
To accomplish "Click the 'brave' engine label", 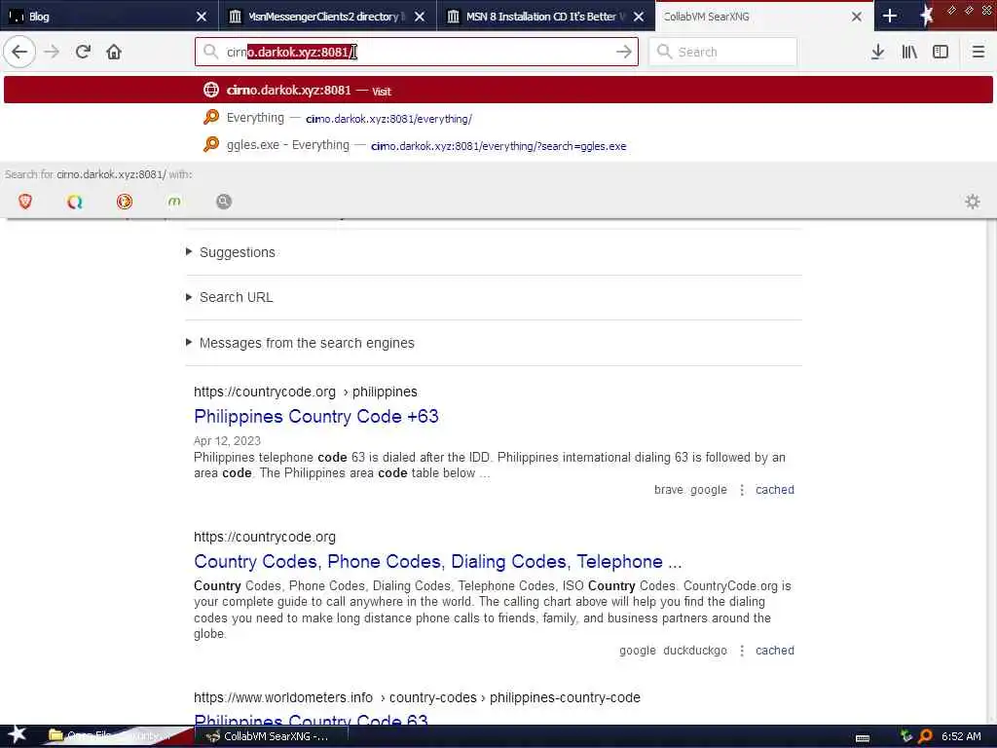I will 668,490.
